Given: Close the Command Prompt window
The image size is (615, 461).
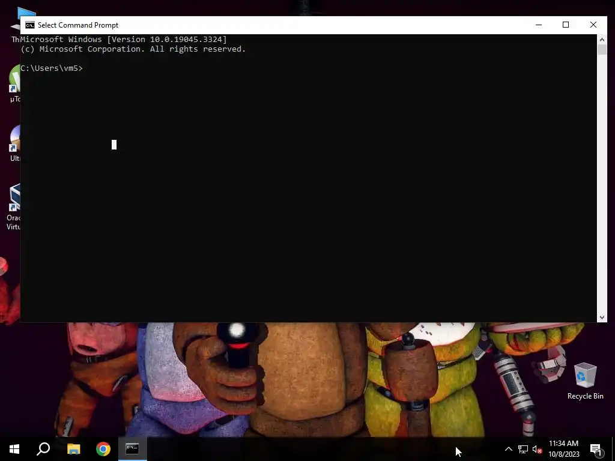Looking at the screenshot, I should [593, 25].
